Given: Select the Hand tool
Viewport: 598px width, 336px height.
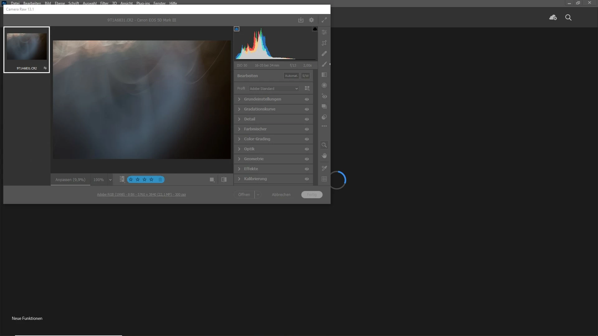Looking at the screenshot, I should click(x=324, y=156).
